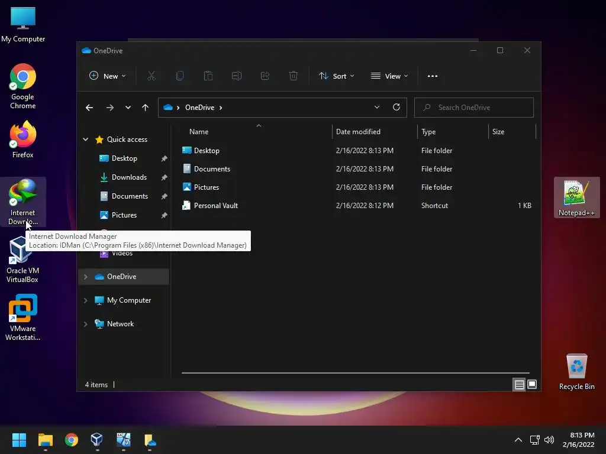Image resolution: width=606 pixels, height=454 pixels.
Task: Select the Documents folder in file list
Action: 356,168
